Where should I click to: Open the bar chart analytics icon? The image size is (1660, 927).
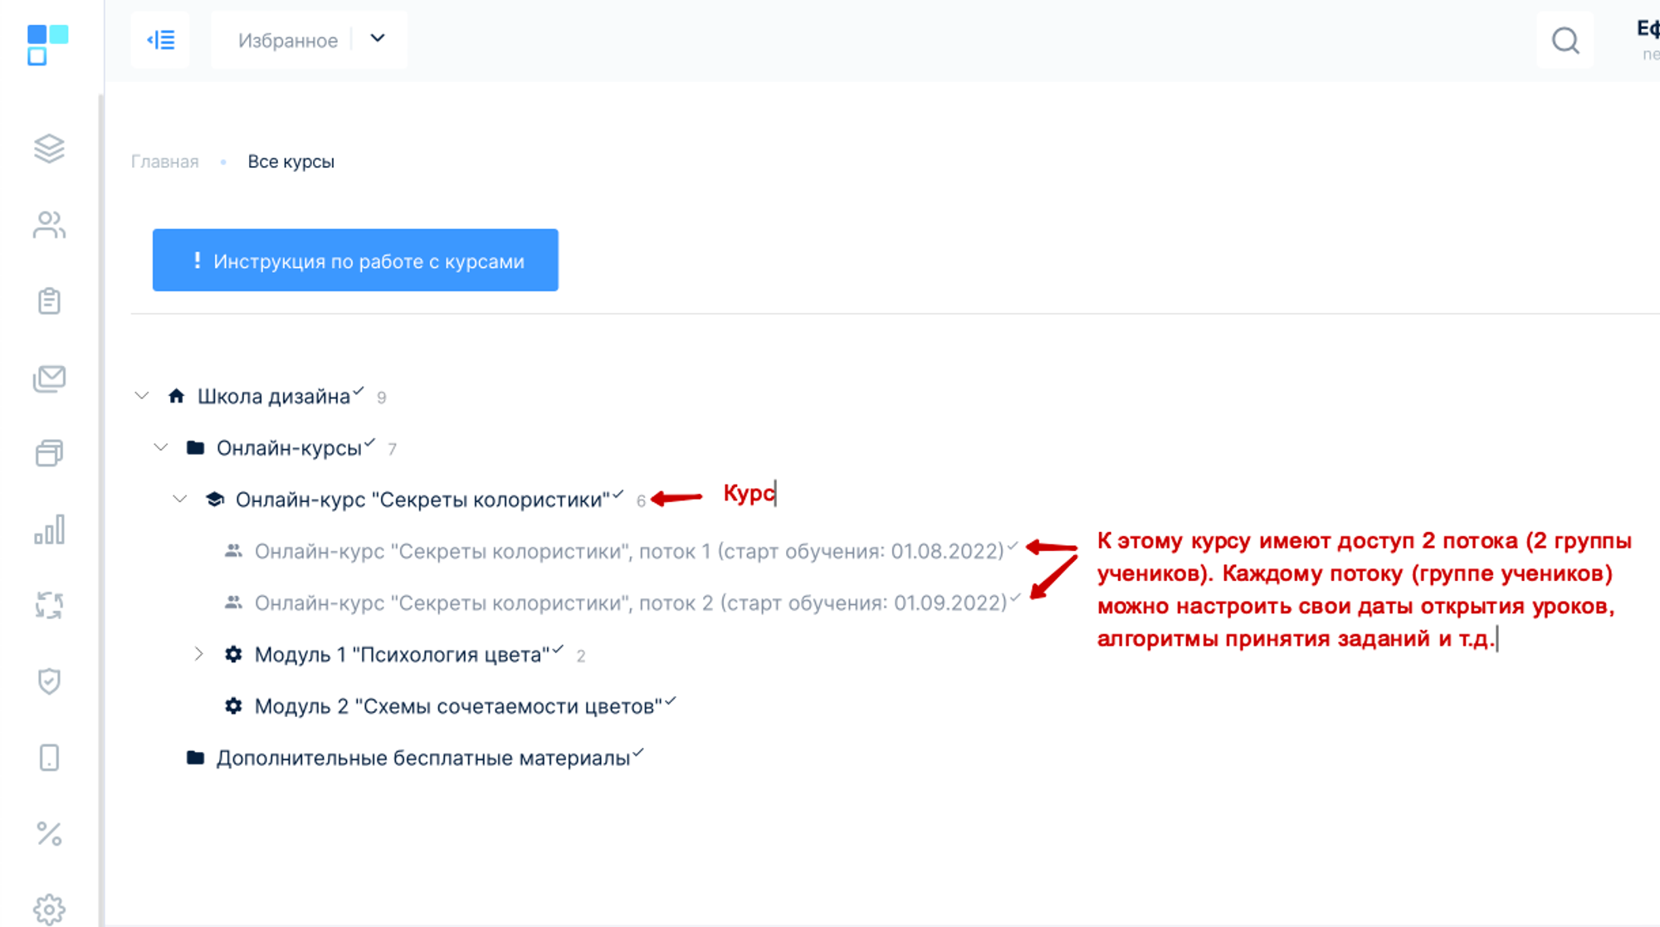click(49, 529)
